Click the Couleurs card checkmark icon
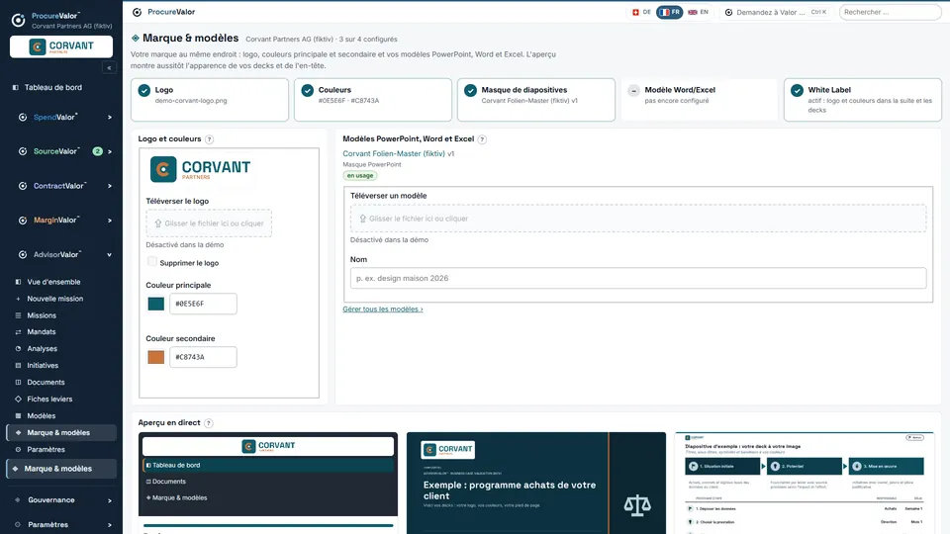The height and width of the screenshot is (534, 950). [307, 90]
